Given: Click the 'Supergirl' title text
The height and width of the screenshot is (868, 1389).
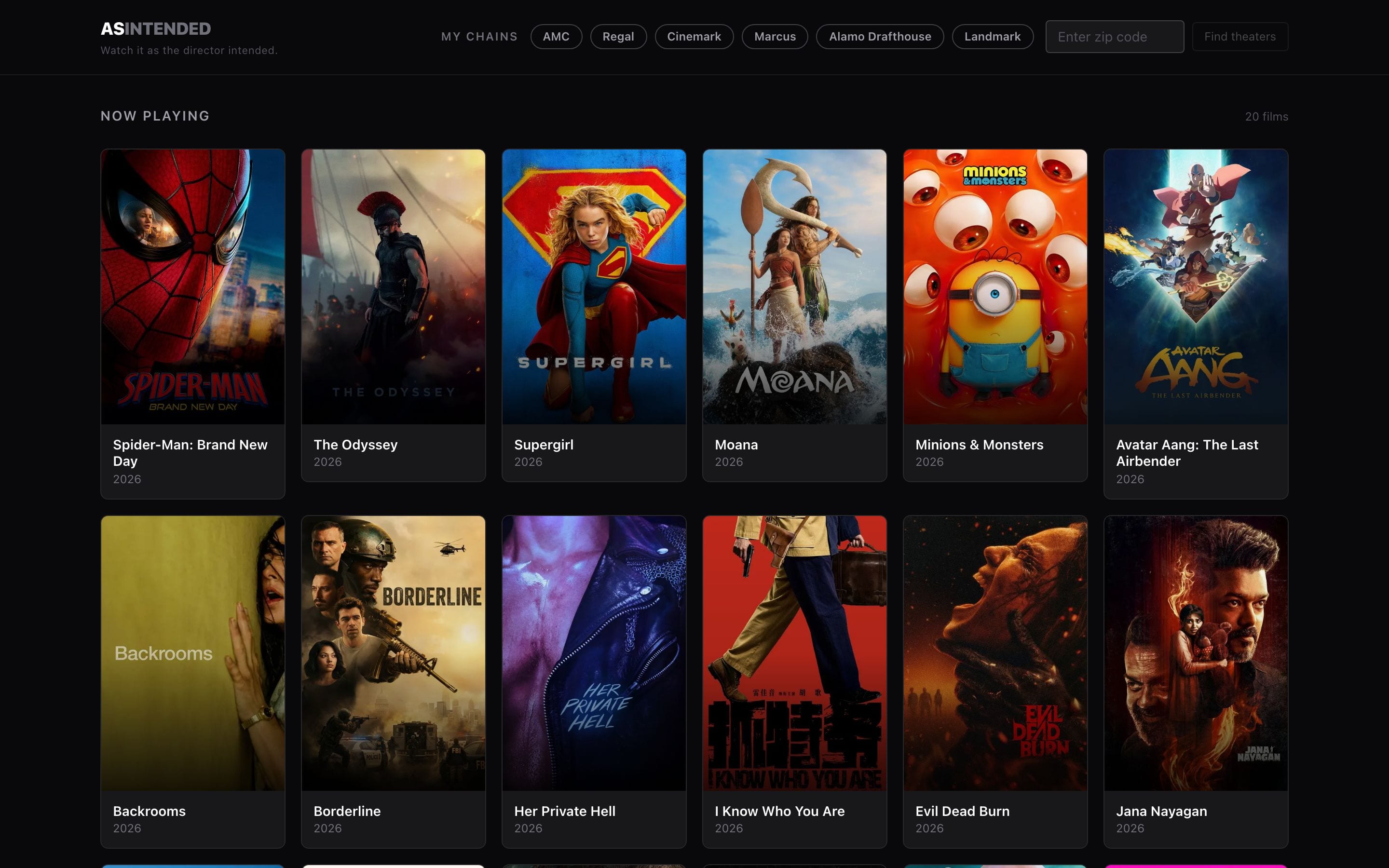Looking at the screenshot, I should (544, 445).
